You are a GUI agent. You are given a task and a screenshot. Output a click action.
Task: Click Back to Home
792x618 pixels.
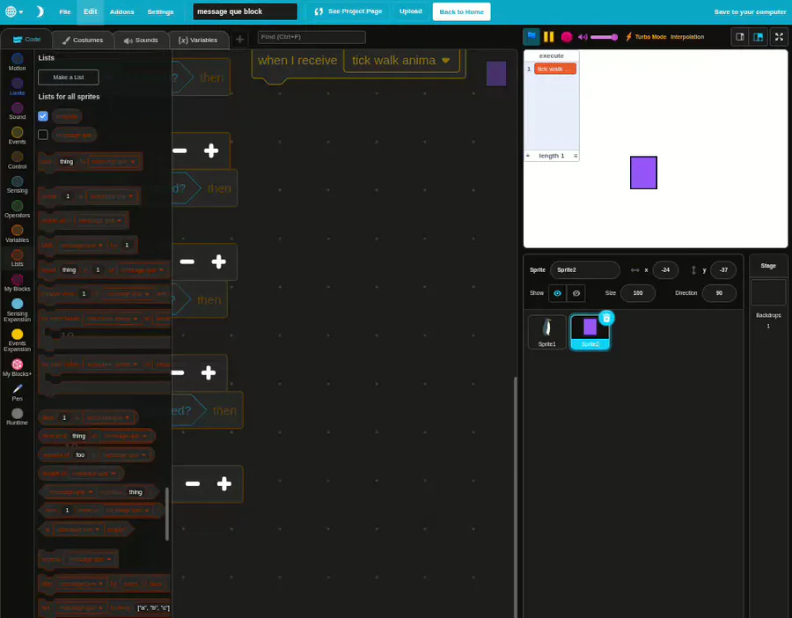[461, 11]
